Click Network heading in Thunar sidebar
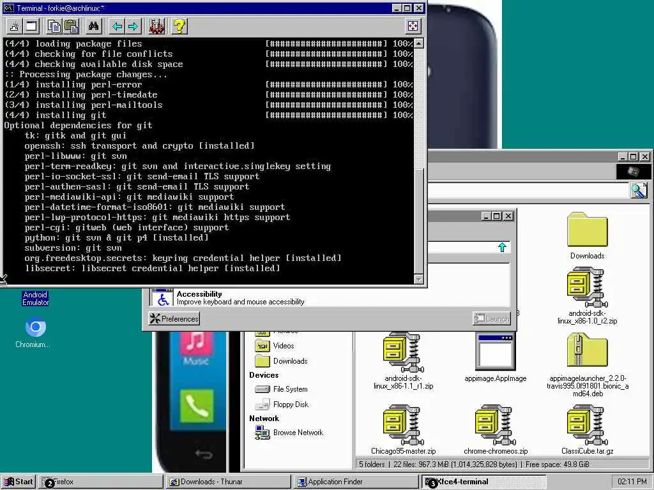 tap(264, 419)
